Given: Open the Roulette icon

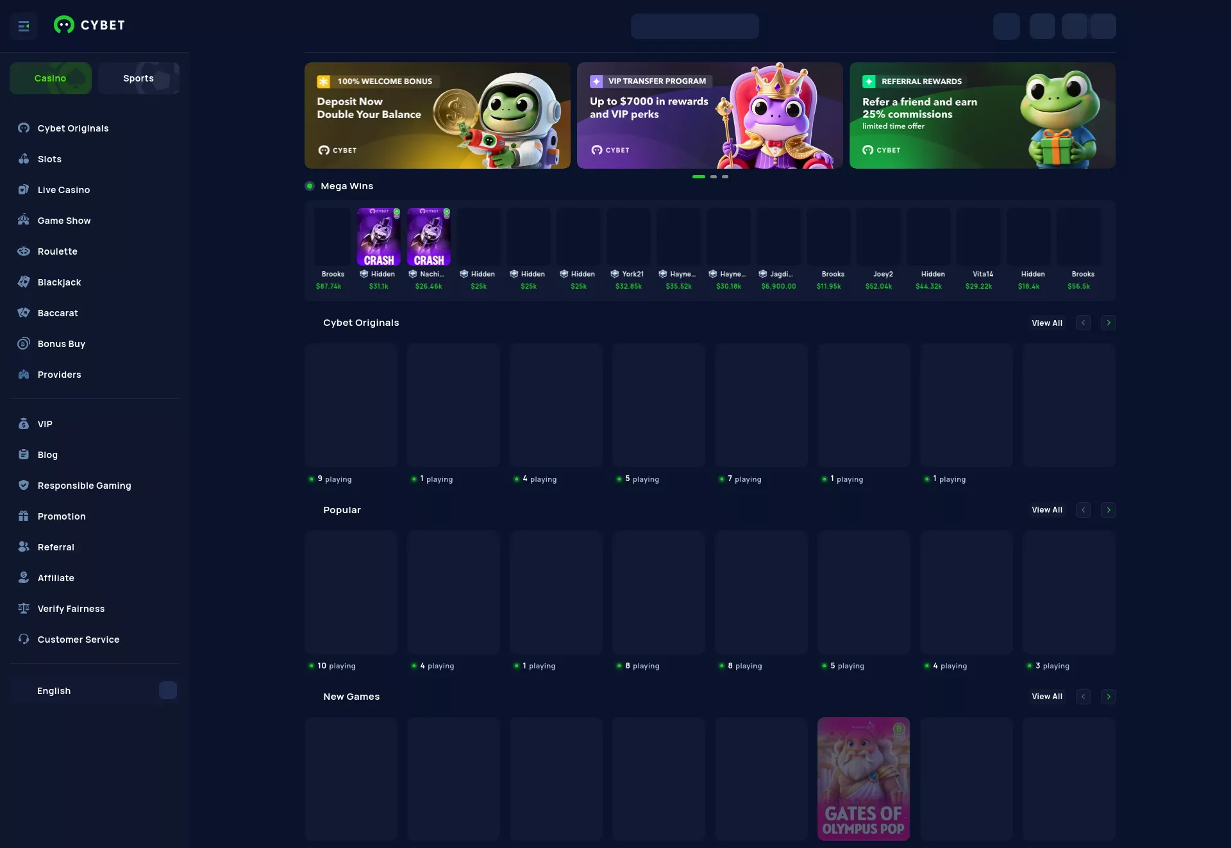Looking at the screenshot, I should pyautogui.click(x=24, y=251).
